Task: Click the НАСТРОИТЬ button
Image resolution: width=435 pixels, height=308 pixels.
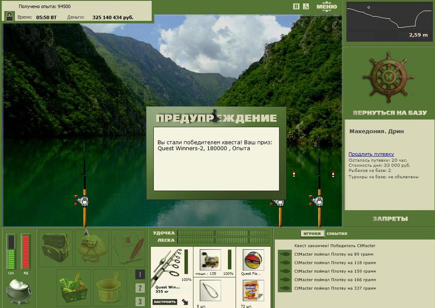Action: [165, 301]
